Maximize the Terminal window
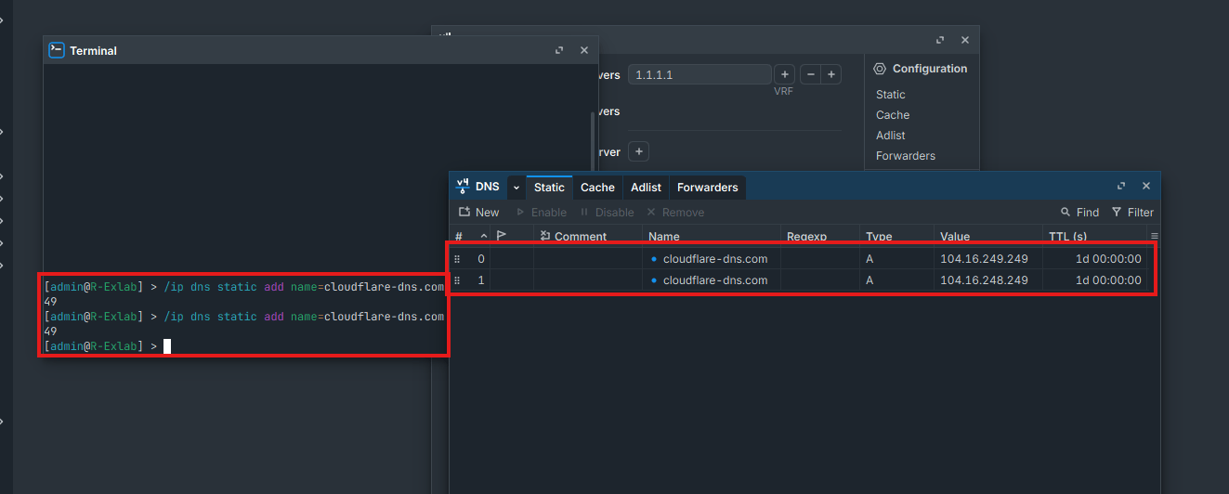 tap(559, 50)
